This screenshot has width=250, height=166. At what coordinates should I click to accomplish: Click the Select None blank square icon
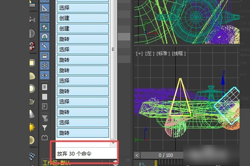[x=45, y=97]
